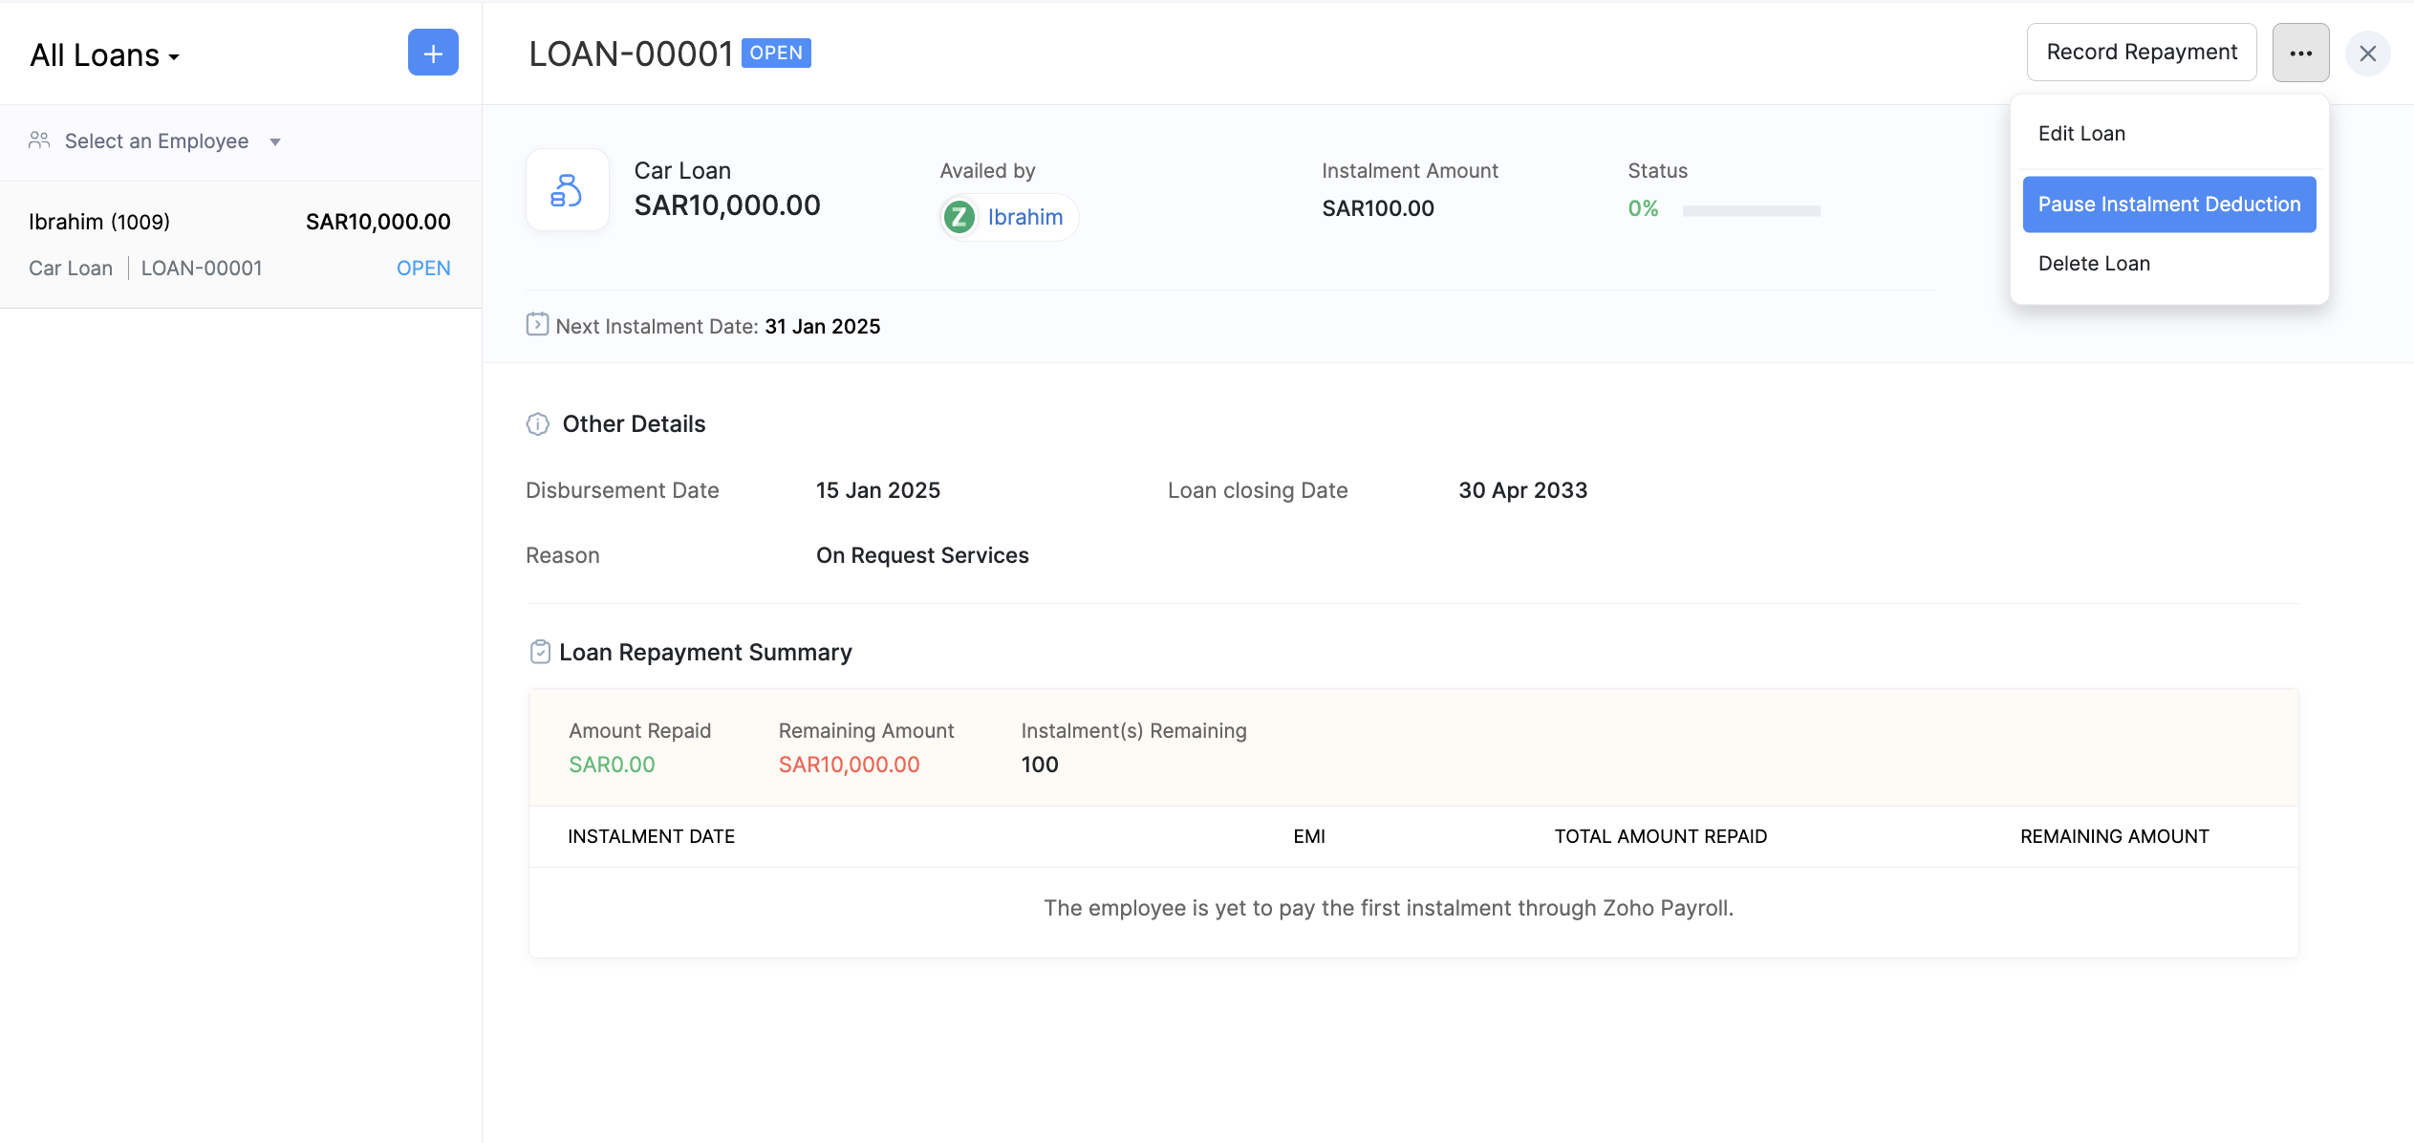The height and width of the screenshot is (1143, 2414).
Task: Click the Record Repayment button
Action: 2141,53
